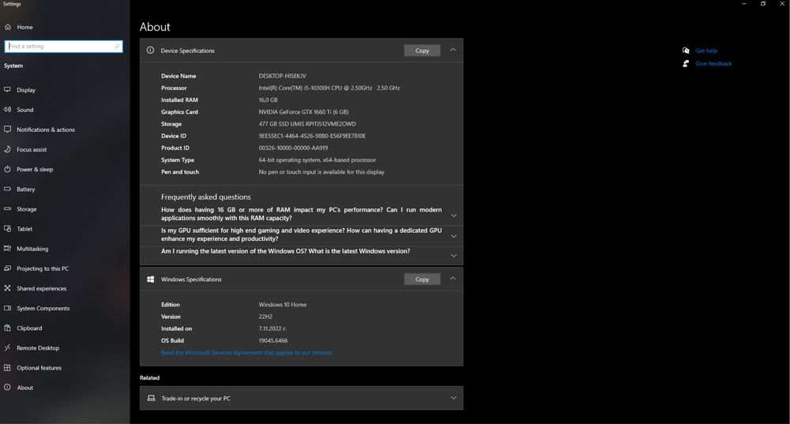Expand the GPU gaming FAQ question
This screenshot has width=790, height=424.
(453, 236)
